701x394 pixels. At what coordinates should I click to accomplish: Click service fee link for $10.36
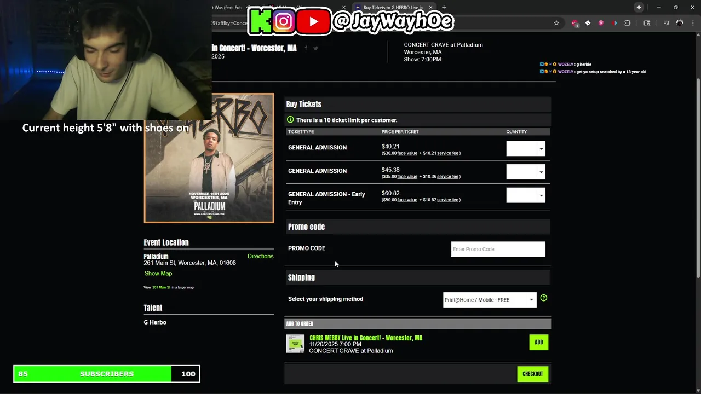pos(447,177)
